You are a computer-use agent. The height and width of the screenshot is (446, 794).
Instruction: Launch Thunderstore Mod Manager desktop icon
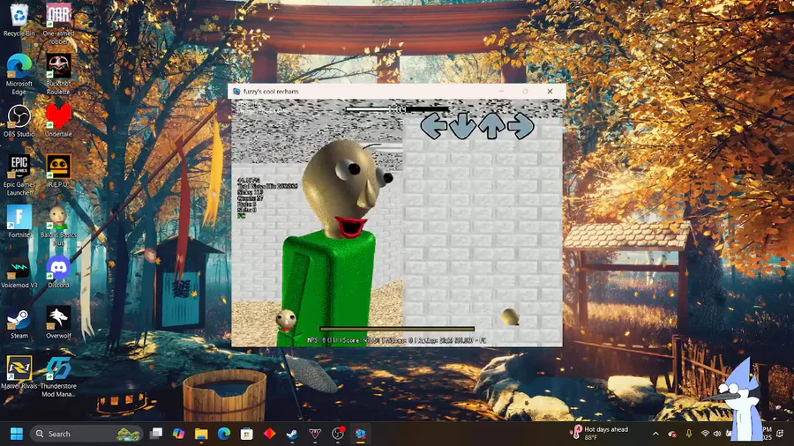58,376
